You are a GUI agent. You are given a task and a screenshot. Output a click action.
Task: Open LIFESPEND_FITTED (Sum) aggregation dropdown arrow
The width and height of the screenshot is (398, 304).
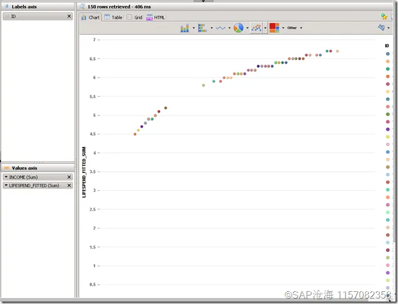6,185
